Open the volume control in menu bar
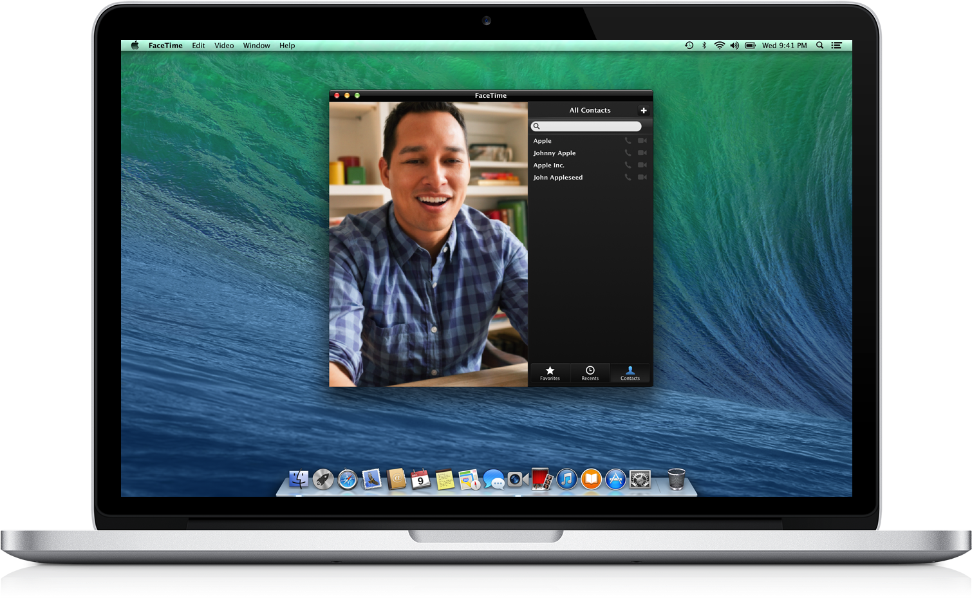 [x=734, y=46]
